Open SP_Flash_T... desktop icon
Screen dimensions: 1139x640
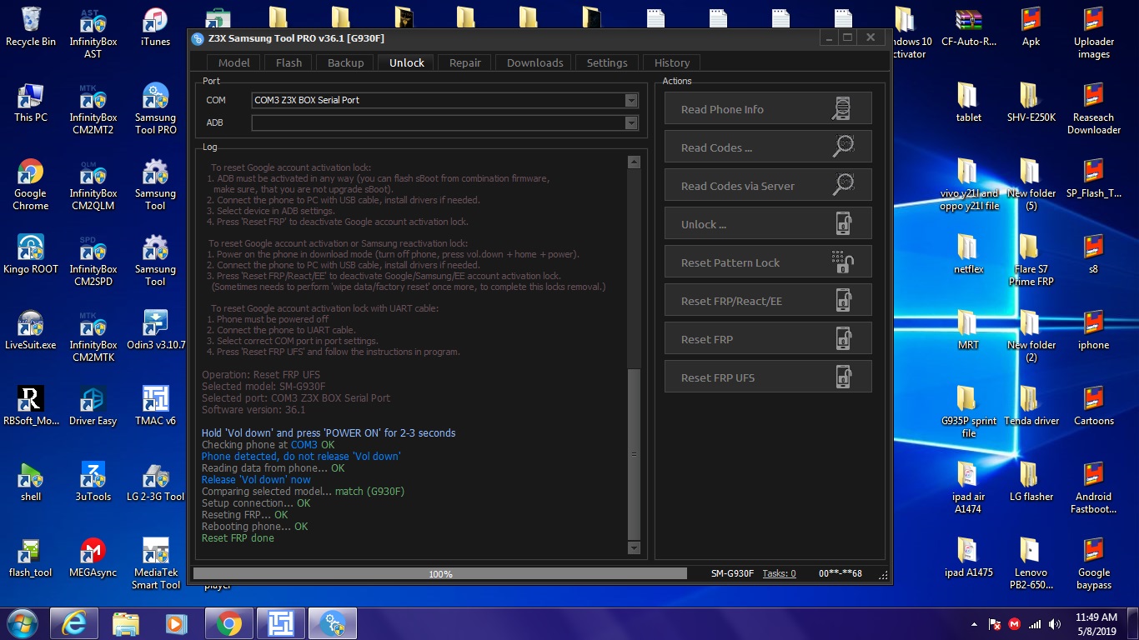coord(1093,178)
